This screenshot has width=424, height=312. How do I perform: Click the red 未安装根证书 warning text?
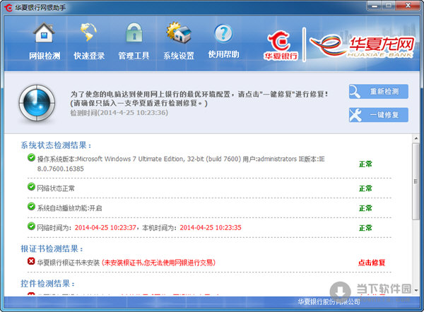point(159,263)
